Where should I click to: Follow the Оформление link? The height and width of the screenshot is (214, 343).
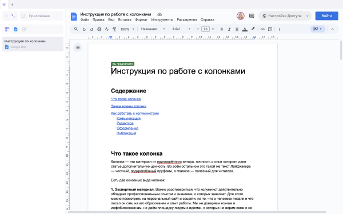127,128
